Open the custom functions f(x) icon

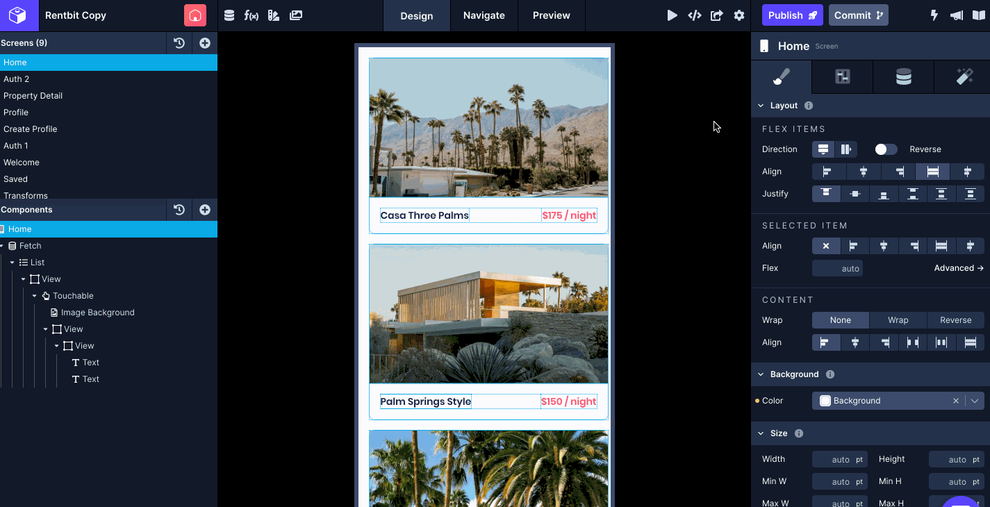[251, 15]
